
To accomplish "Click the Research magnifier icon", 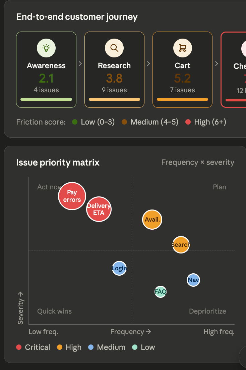I will [114, 48].
